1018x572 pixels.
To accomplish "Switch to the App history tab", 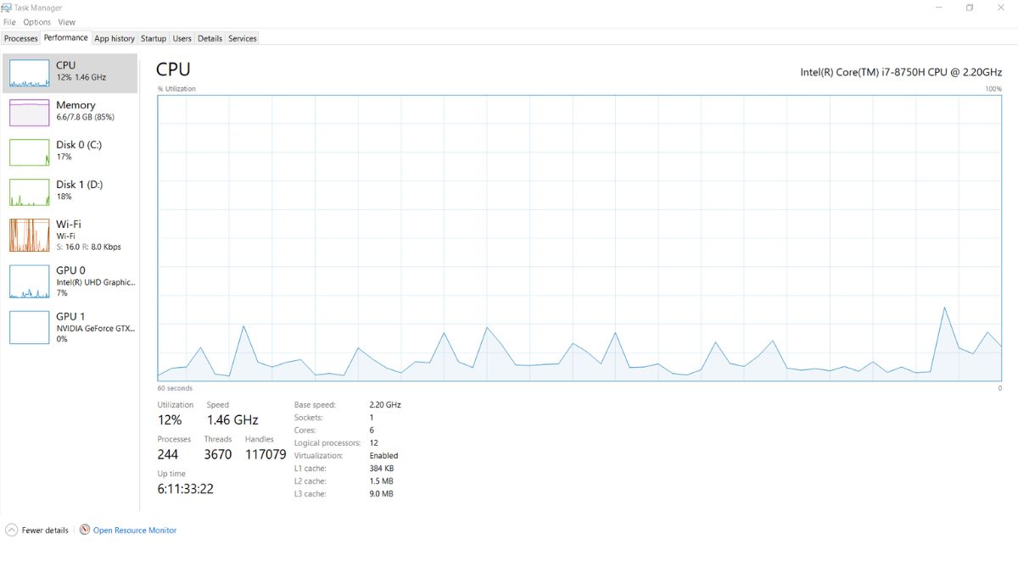I will (115, 38).
